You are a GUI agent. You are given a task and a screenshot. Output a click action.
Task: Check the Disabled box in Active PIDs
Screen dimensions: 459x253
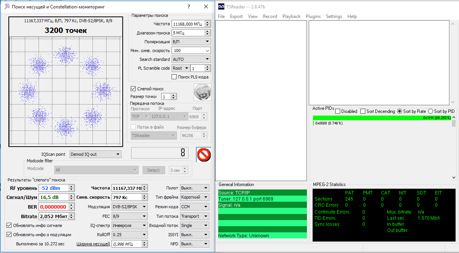(337, 111)
